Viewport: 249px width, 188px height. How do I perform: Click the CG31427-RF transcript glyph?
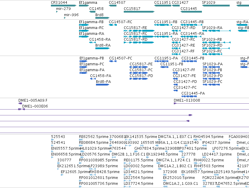[176, 54]
